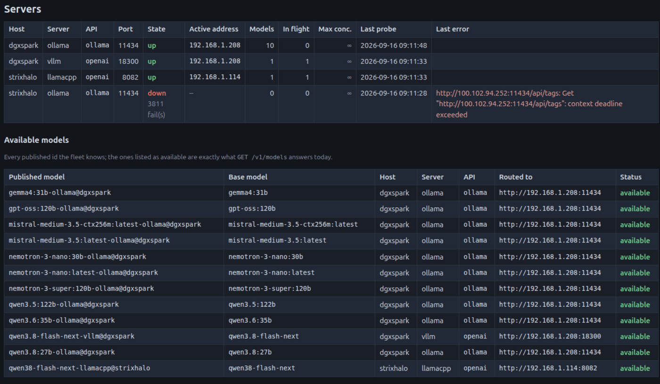The height and width of the screenshot is (384, 660).
Task: Click base model qwen38-flash-next
Action: click(x=262, y=368)
